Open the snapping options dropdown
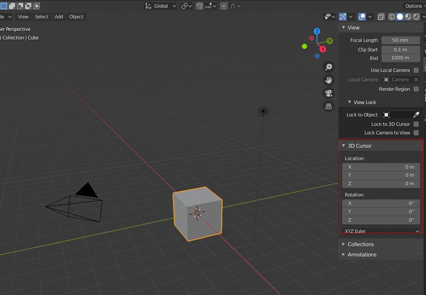 [x=211, y=6]
